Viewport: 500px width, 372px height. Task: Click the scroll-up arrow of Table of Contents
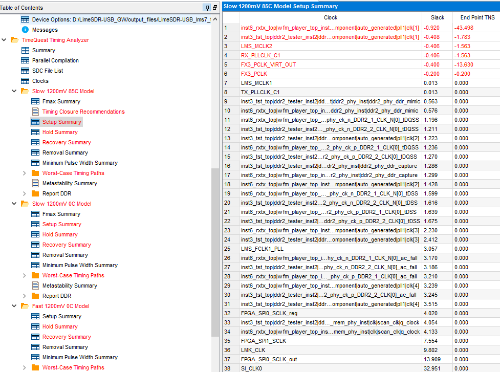(215, 19)
